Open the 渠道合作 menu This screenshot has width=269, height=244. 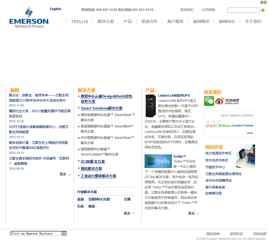[x=149, y=22]
